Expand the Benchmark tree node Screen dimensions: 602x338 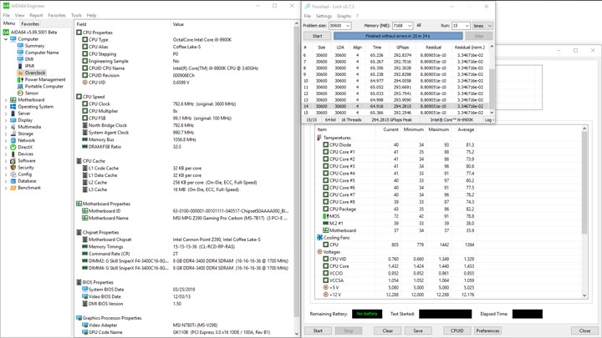tap(6, 188)
